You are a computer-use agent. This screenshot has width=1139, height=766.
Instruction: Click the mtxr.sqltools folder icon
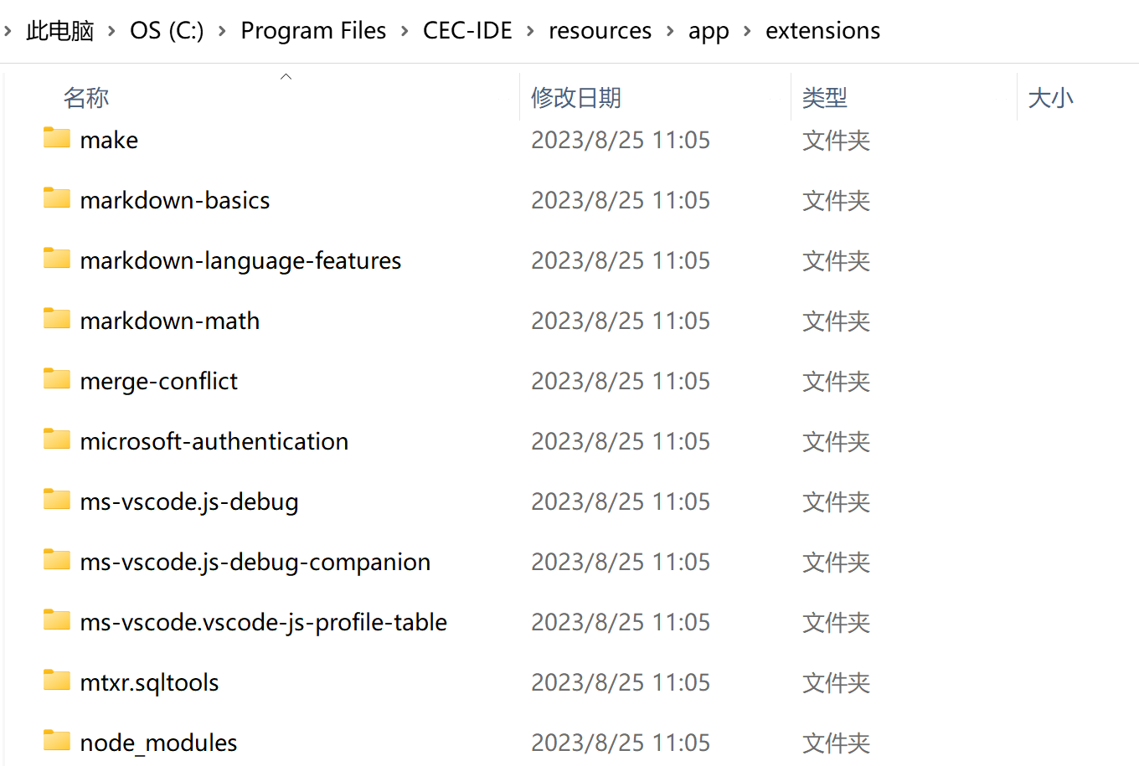click(57, 680)
